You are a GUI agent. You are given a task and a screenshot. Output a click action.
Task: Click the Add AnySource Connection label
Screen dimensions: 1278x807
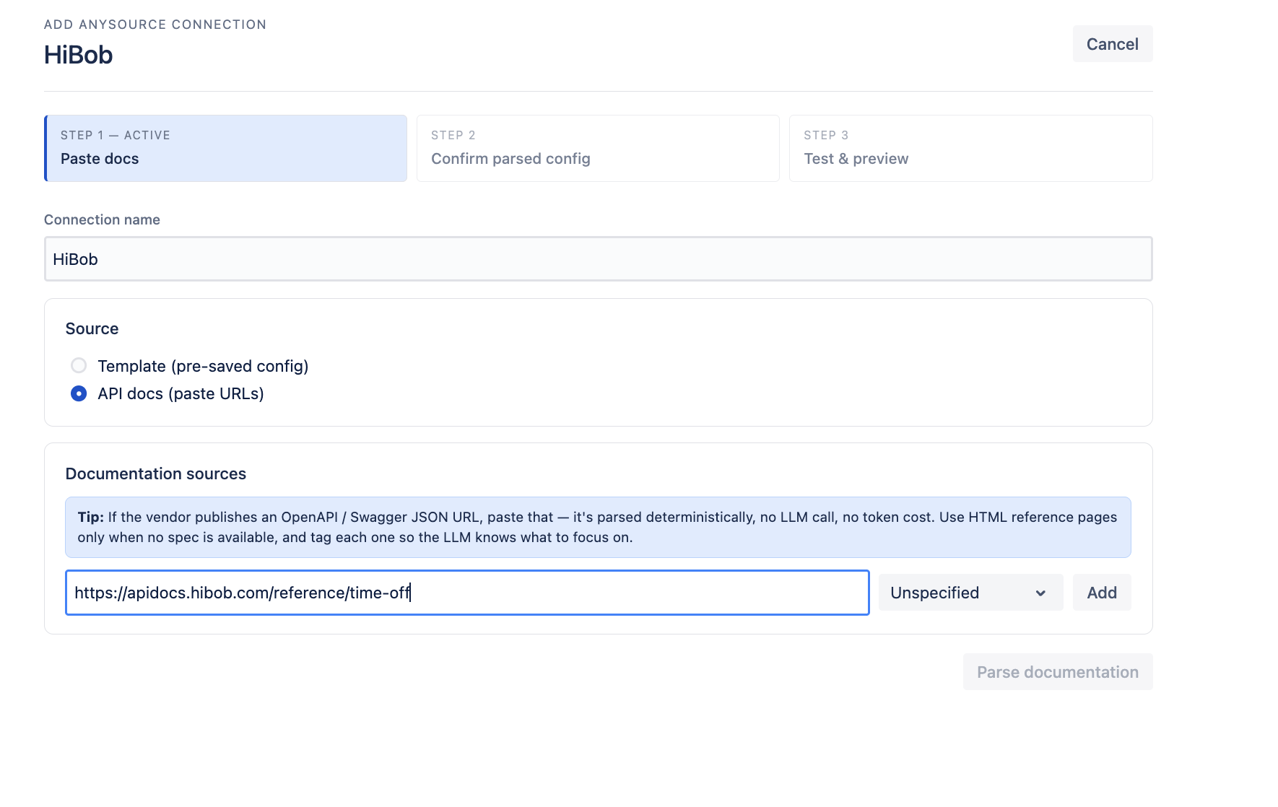[155, 25]
